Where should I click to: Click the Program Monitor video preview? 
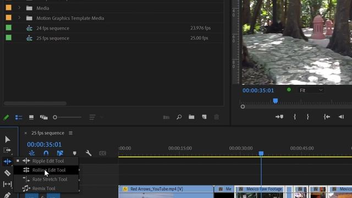tap(297, 42)
